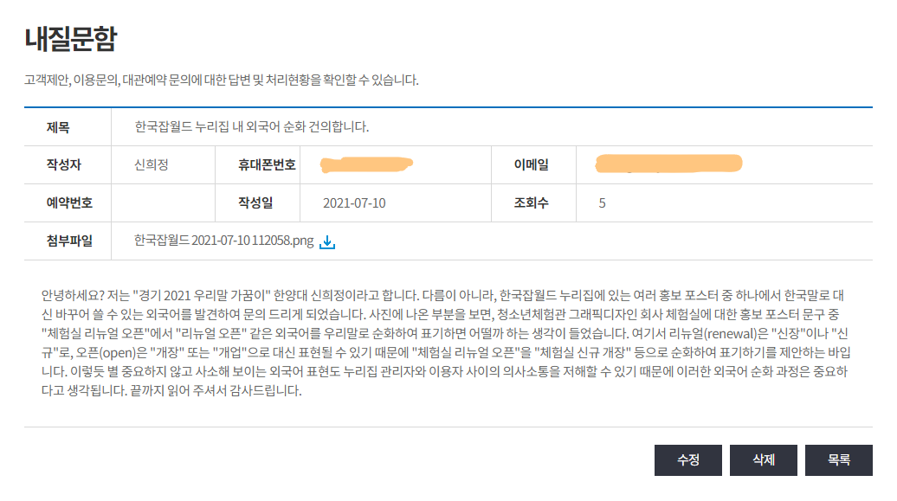
Task: Click the 내질문함 page heading
Action: click(71, 39)
